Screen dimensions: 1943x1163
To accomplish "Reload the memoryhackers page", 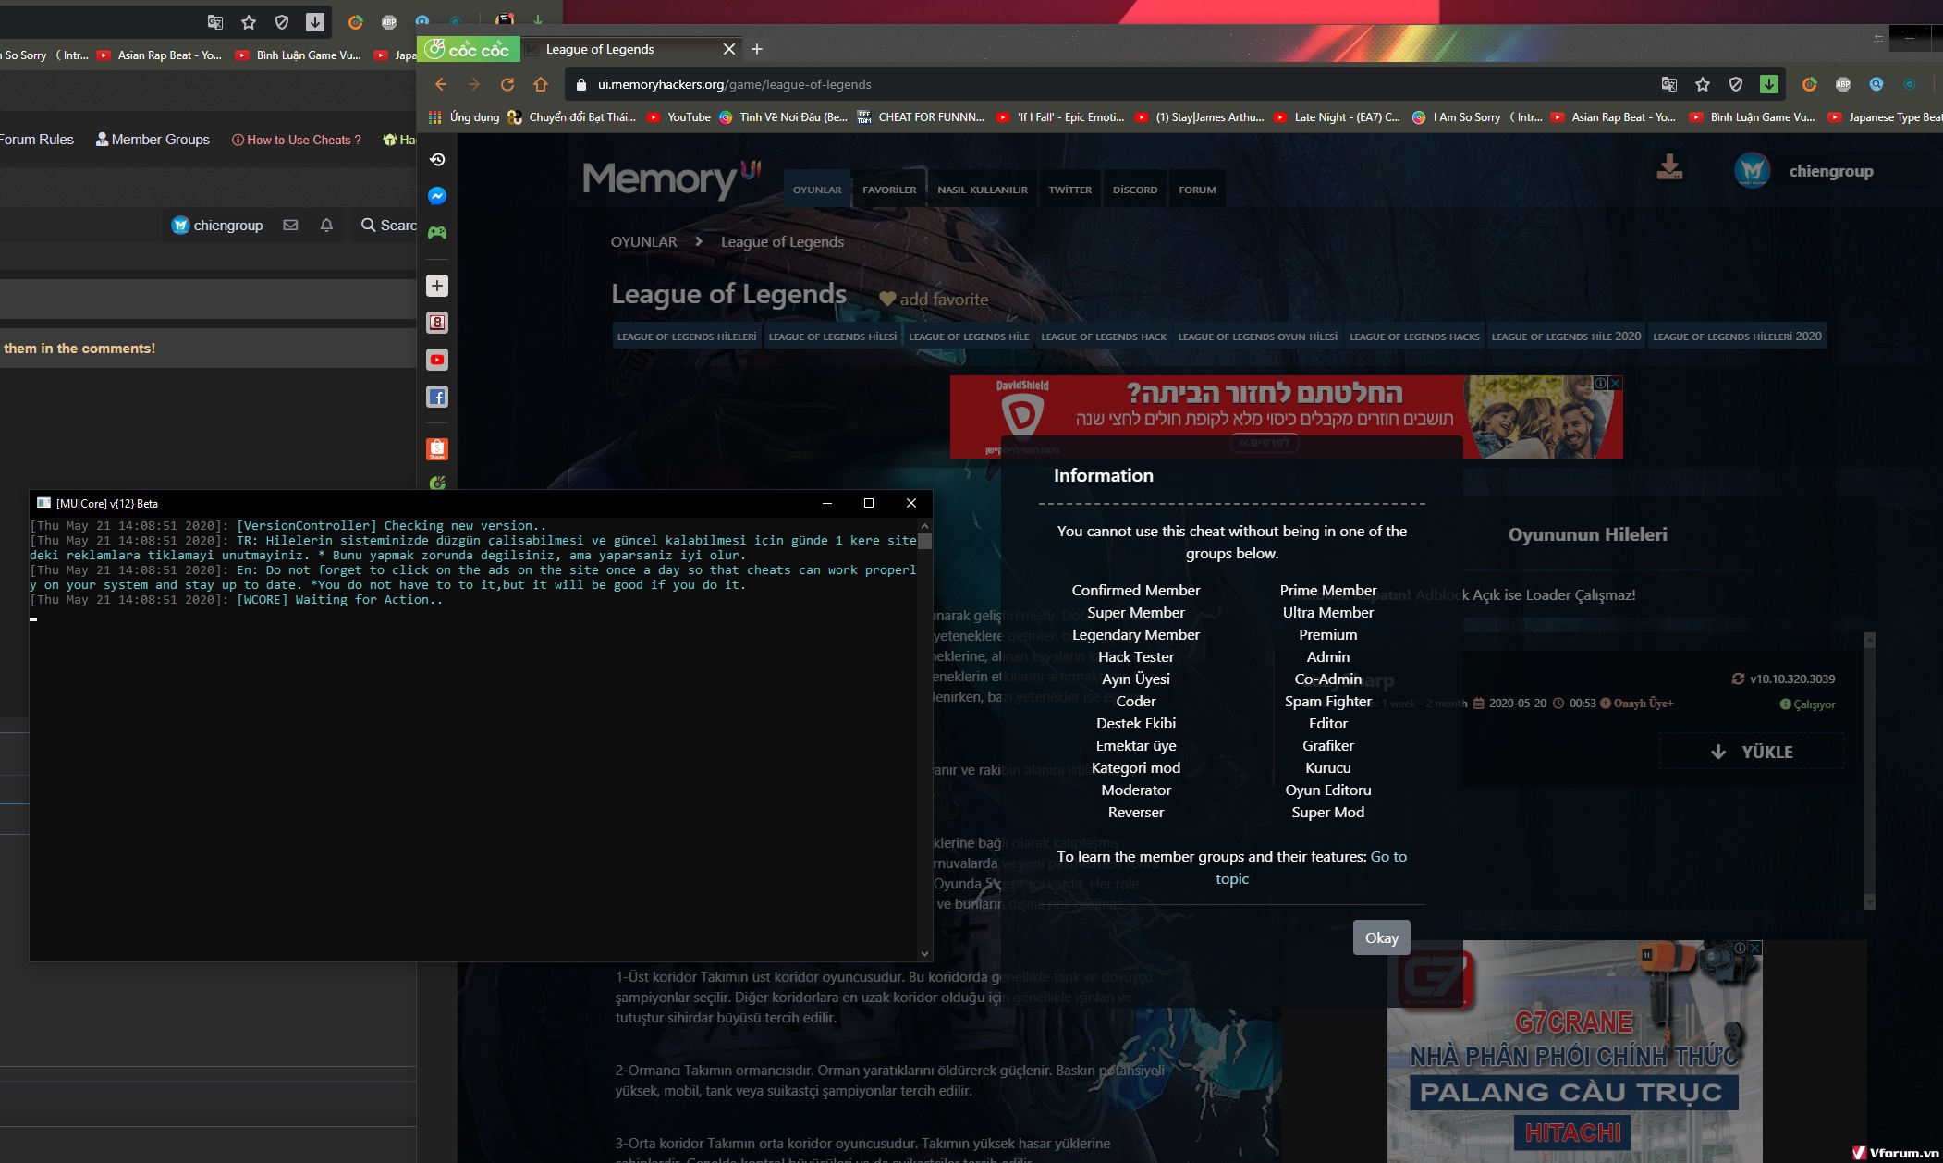I will [x=507, y=84].
